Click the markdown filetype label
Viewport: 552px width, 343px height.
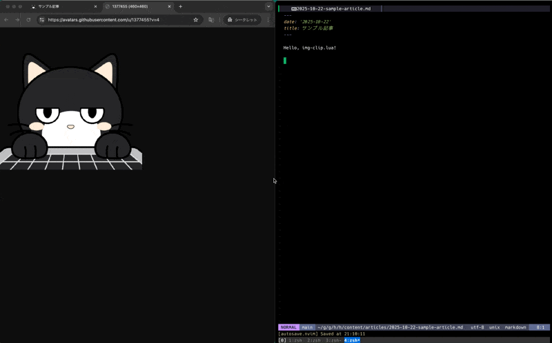point(515,328)
